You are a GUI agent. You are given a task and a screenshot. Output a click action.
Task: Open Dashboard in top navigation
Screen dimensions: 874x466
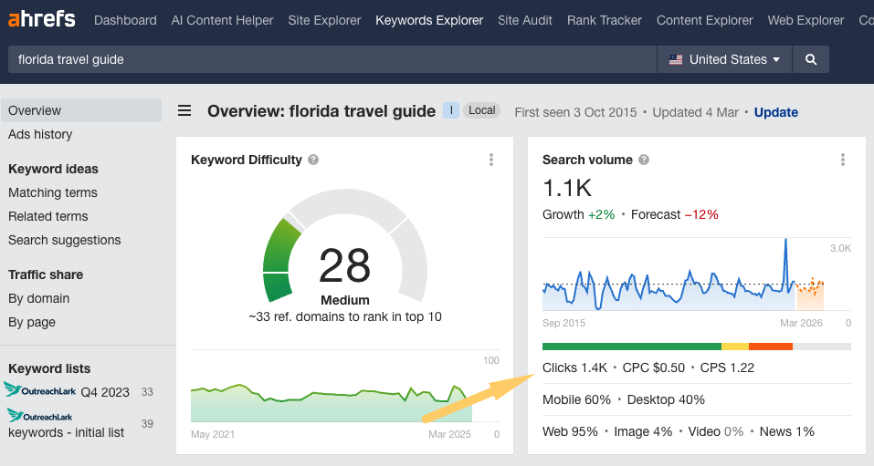(125, 20)
